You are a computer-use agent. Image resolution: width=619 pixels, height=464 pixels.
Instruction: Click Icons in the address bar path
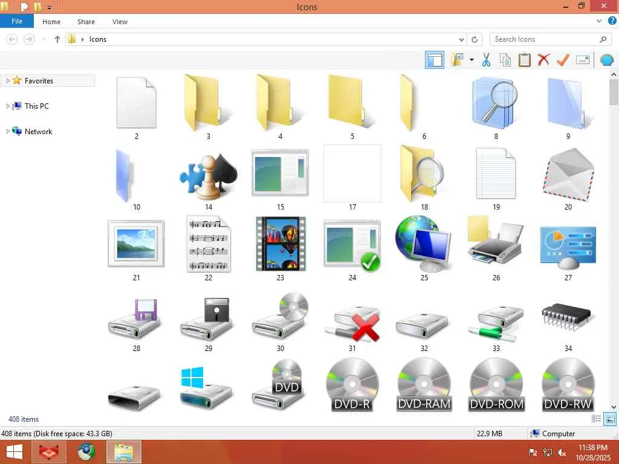[x=97, y=39]
